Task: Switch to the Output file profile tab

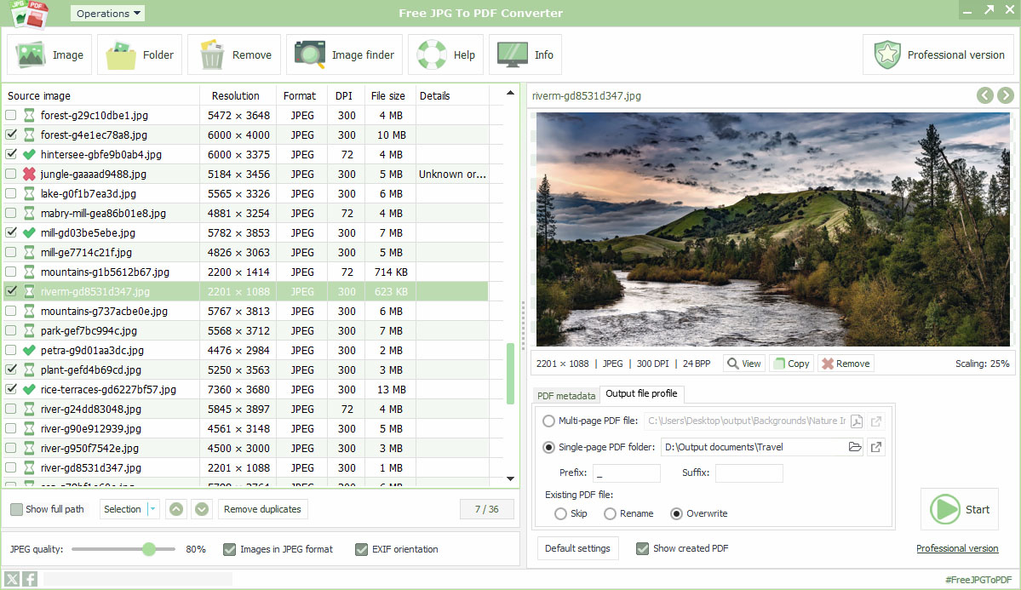Action: pyautogui.click(x=642, y=394)
